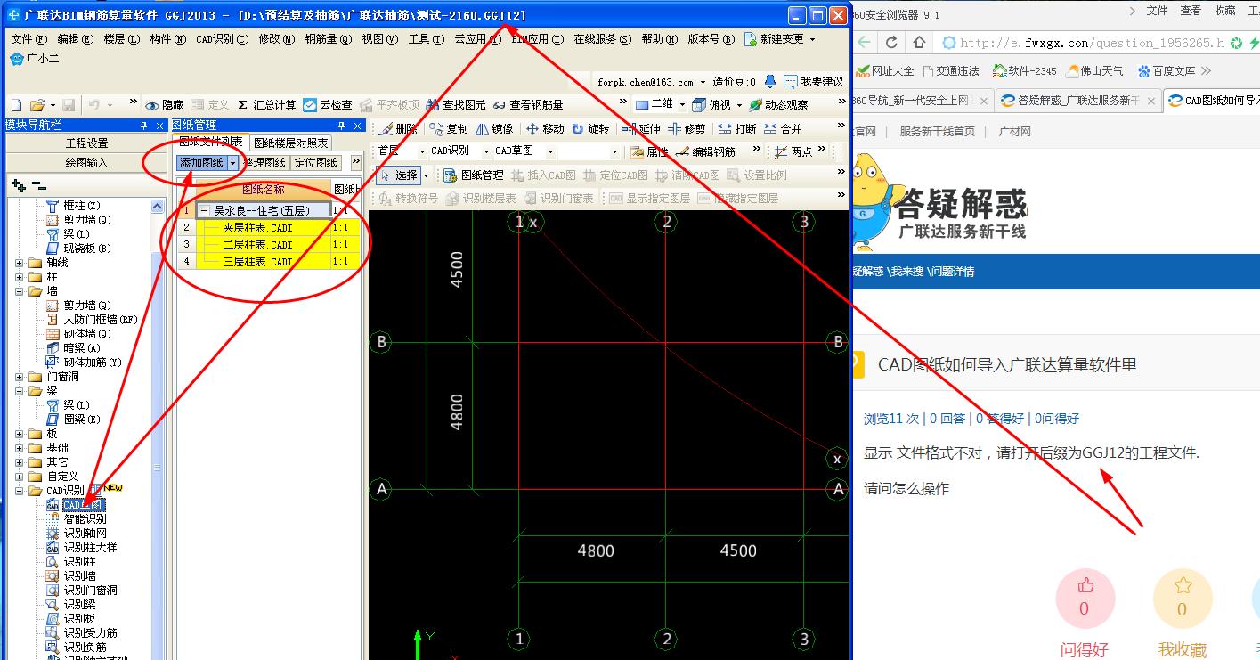Open the 钢筋量(Q) menu
The width and height of the screenshot is (1260, 660).
point(329,39)
